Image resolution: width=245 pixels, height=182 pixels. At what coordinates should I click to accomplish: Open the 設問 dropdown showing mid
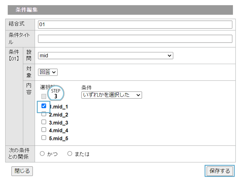click(x=105, y=56)
